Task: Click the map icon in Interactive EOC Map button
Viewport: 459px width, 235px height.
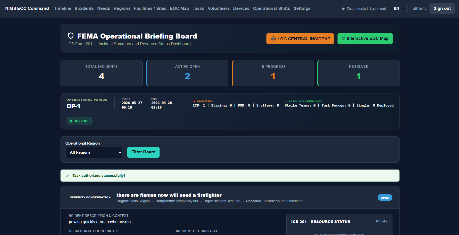Action: click(343, 39)
